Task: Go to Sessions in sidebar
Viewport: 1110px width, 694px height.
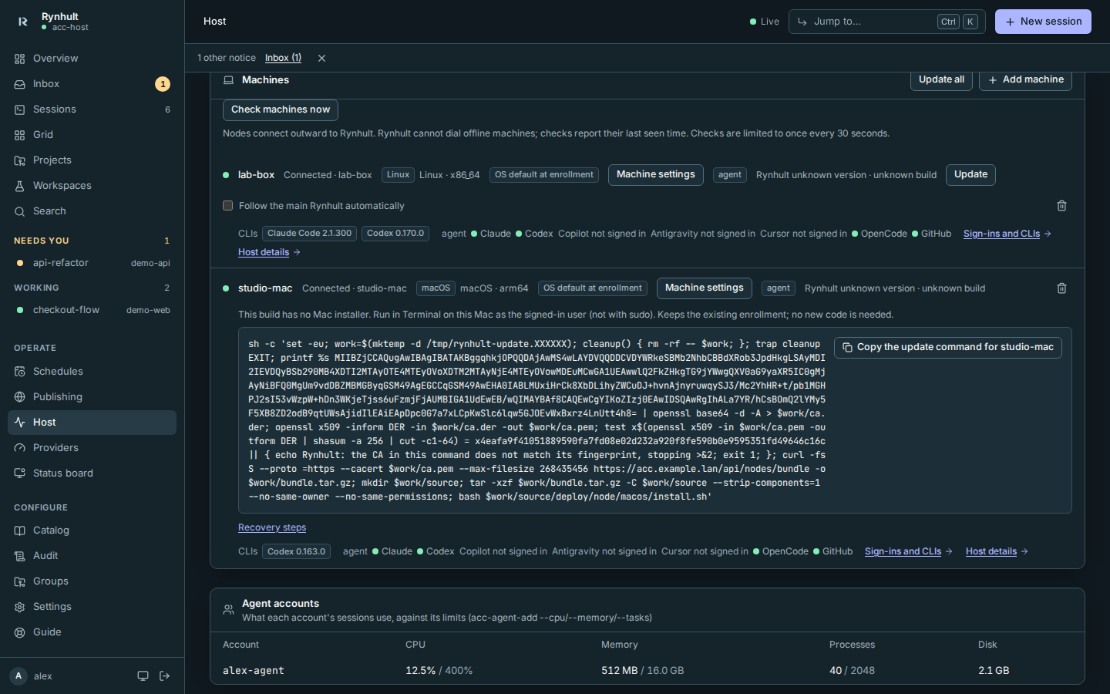Action: point(92,109)
